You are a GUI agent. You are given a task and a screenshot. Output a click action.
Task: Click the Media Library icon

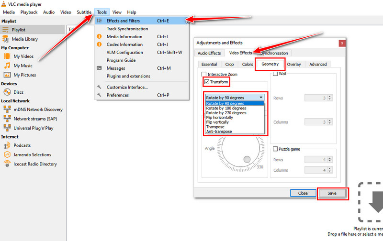[5, 39]
